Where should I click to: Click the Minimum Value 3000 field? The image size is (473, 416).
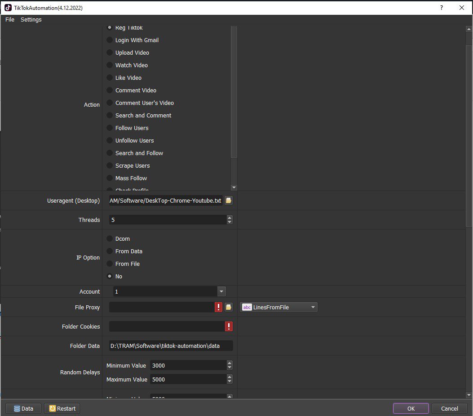[188, 365]
